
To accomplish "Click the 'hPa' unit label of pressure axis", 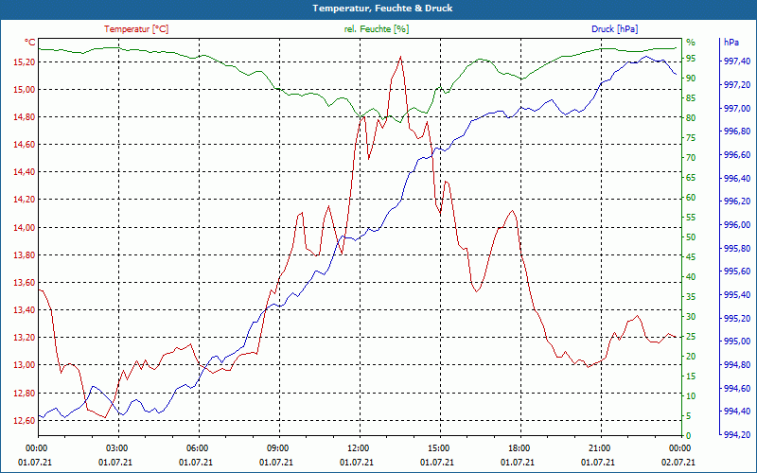I will tap(731, 43).
